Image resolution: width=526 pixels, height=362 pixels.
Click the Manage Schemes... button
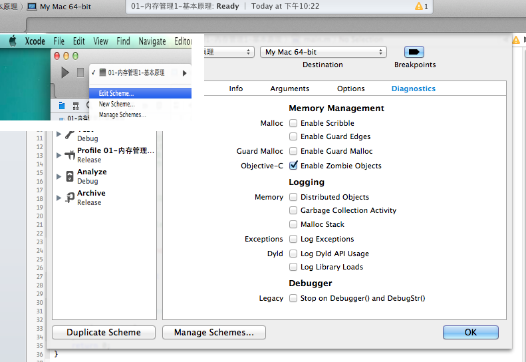(214, 332)
